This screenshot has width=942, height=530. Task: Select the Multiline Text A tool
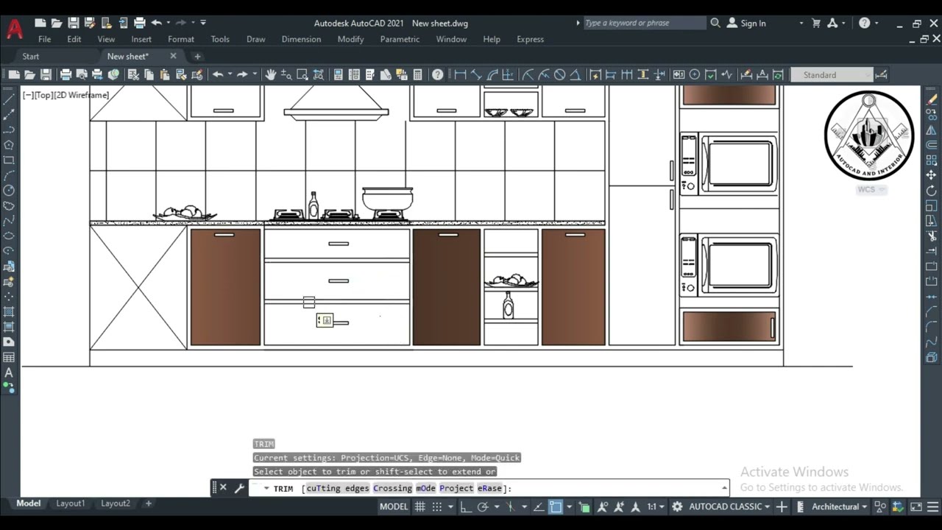tap(9, 372)
